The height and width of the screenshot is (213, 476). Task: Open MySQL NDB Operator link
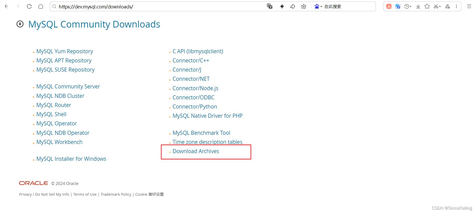[63, 133]
